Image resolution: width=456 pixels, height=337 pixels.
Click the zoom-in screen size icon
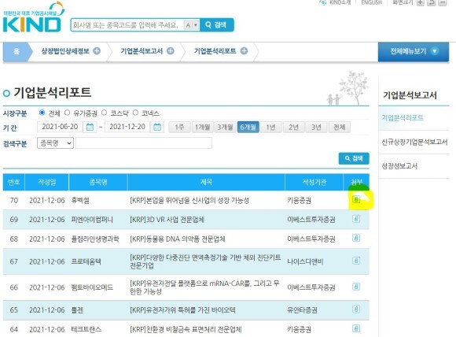point(421,2)
